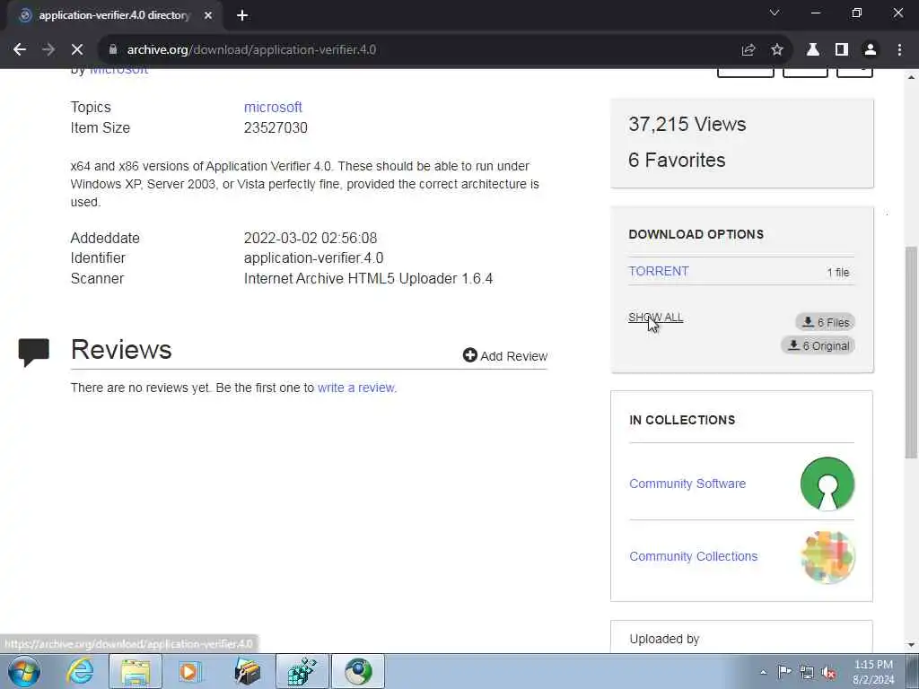
Task: Select the DOWNLOAD OPTIONS heading
Action: [696, 234]
